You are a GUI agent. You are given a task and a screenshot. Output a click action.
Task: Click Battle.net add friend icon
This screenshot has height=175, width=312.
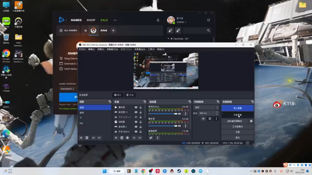[x=170, y=30]
